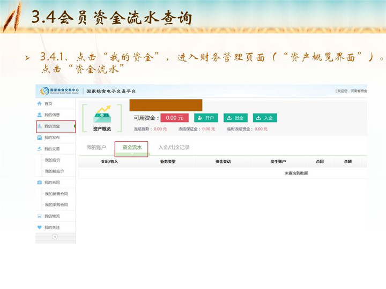This screenshot has width=386, height=289.
Task: Click the 资产概览 money icon
Action: tap(102, 114)
